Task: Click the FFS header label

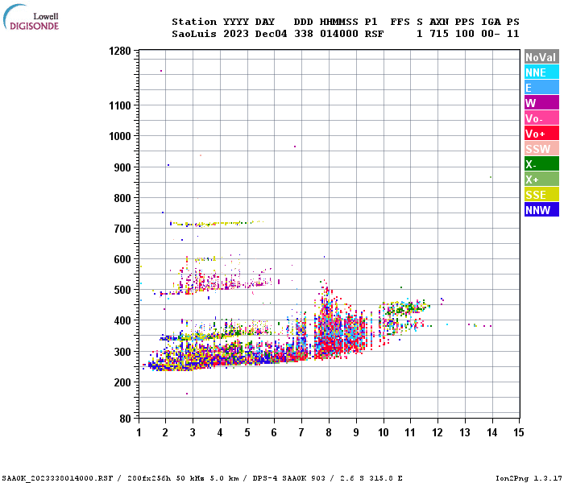Action: [x=400, y=22]
